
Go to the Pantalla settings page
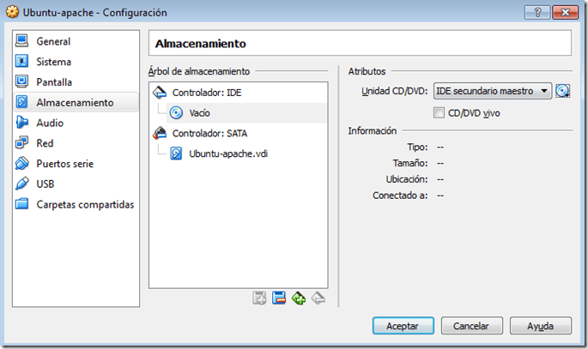point(53,82)
